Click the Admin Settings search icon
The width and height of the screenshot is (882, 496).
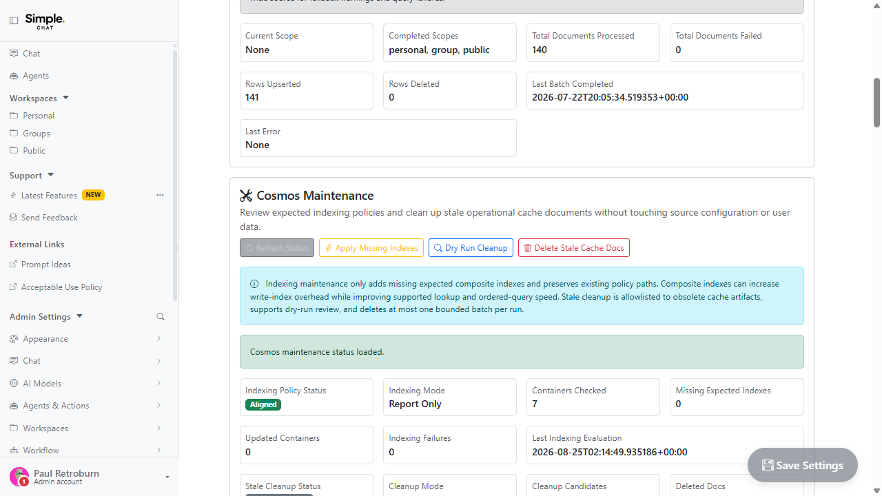pos(161,317)
